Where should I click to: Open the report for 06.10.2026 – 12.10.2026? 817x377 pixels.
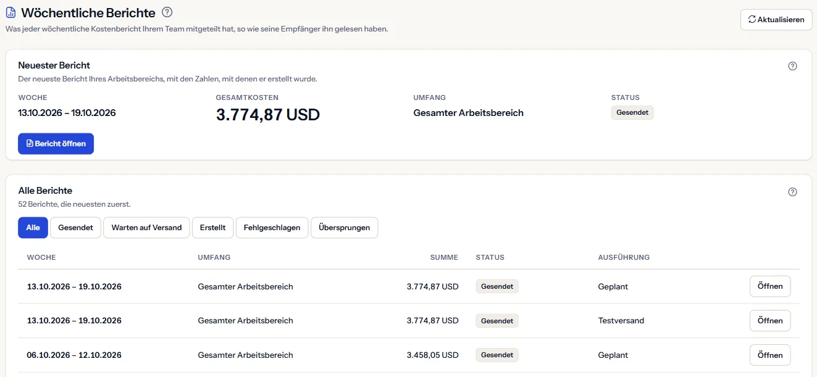tap(770, 355)
